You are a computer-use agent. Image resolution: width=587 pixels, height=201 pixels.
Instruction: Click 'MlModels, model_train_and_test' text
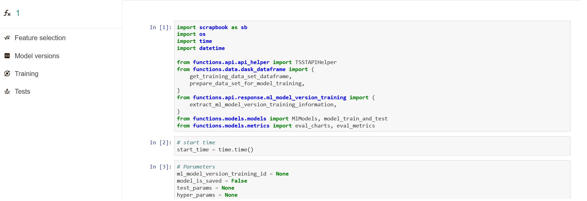pos(339,119)
